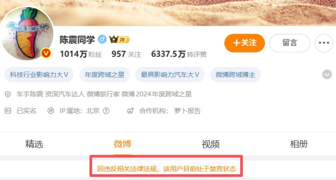
Task: Click the IP location icon
Action: click(51, 111)
